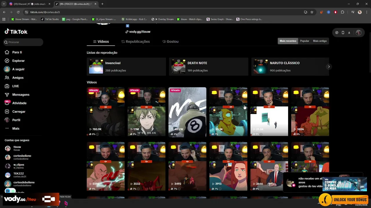
Task: Open the Invencível playlist
Action: [126, 67]
